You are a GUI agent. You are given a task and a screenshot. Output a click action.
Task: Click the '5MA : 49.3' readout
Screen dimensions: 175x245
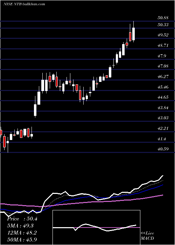[21, 226]
